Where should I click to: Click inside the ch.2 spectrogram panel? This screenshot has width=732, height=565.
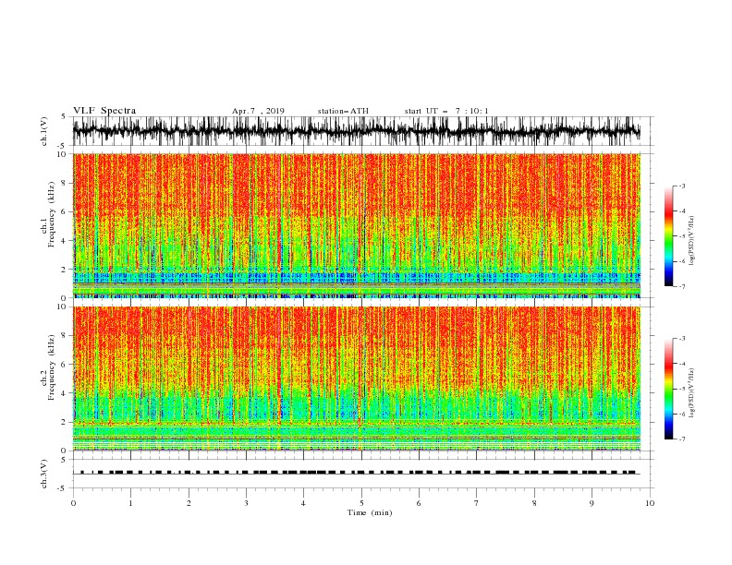coord(356,379)
